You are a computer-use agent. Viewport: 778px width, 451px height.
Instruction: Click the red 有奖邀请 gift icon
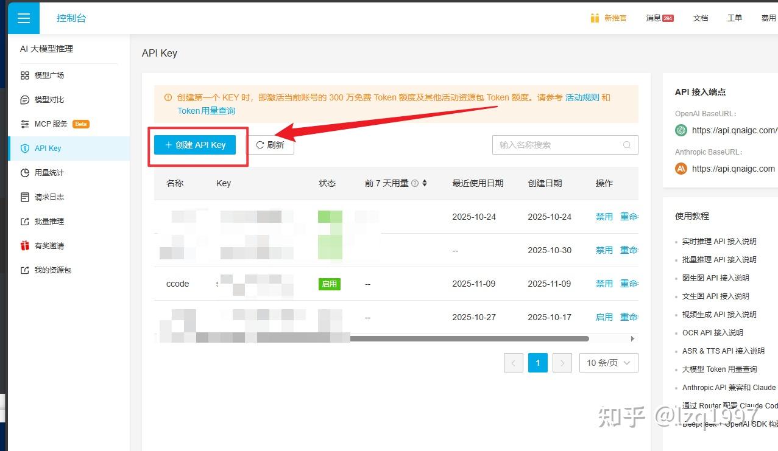pos(25,246)
